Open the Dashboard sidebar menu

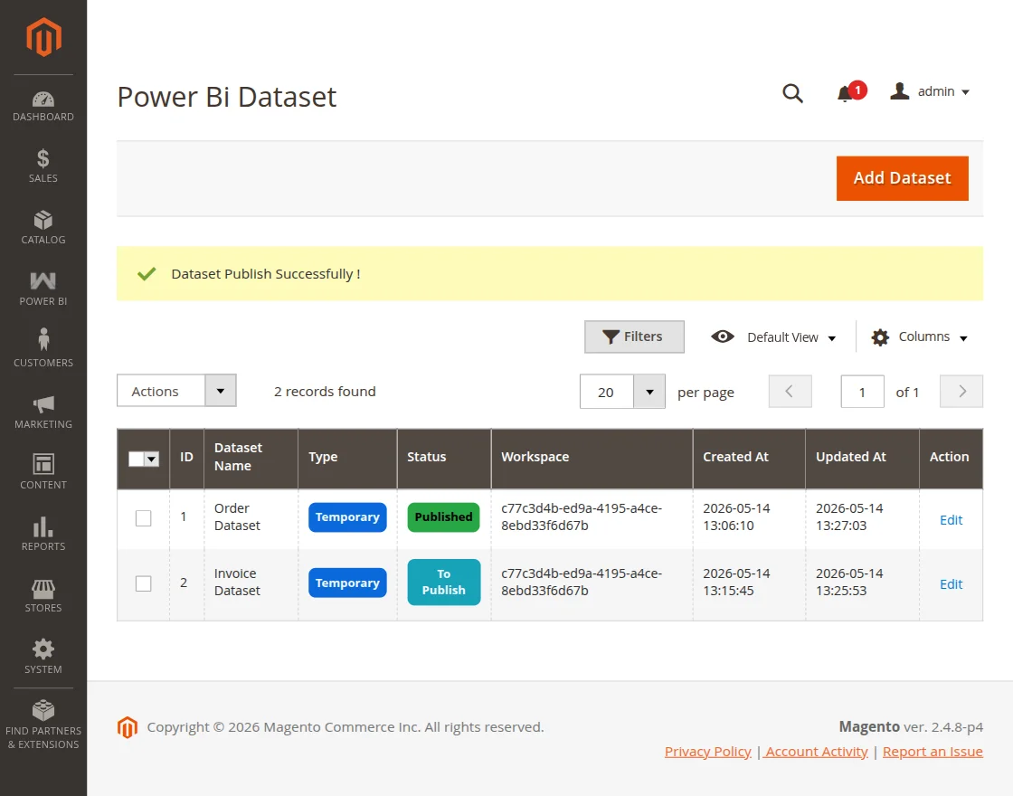tap(43, 107)
